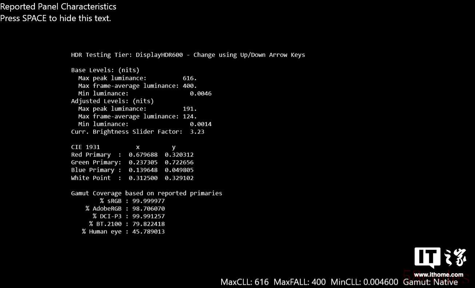Screen dimensions: 475x288
Task: Click the Base Levels max peak luminance value 616
Action: (x=190, y=78)
